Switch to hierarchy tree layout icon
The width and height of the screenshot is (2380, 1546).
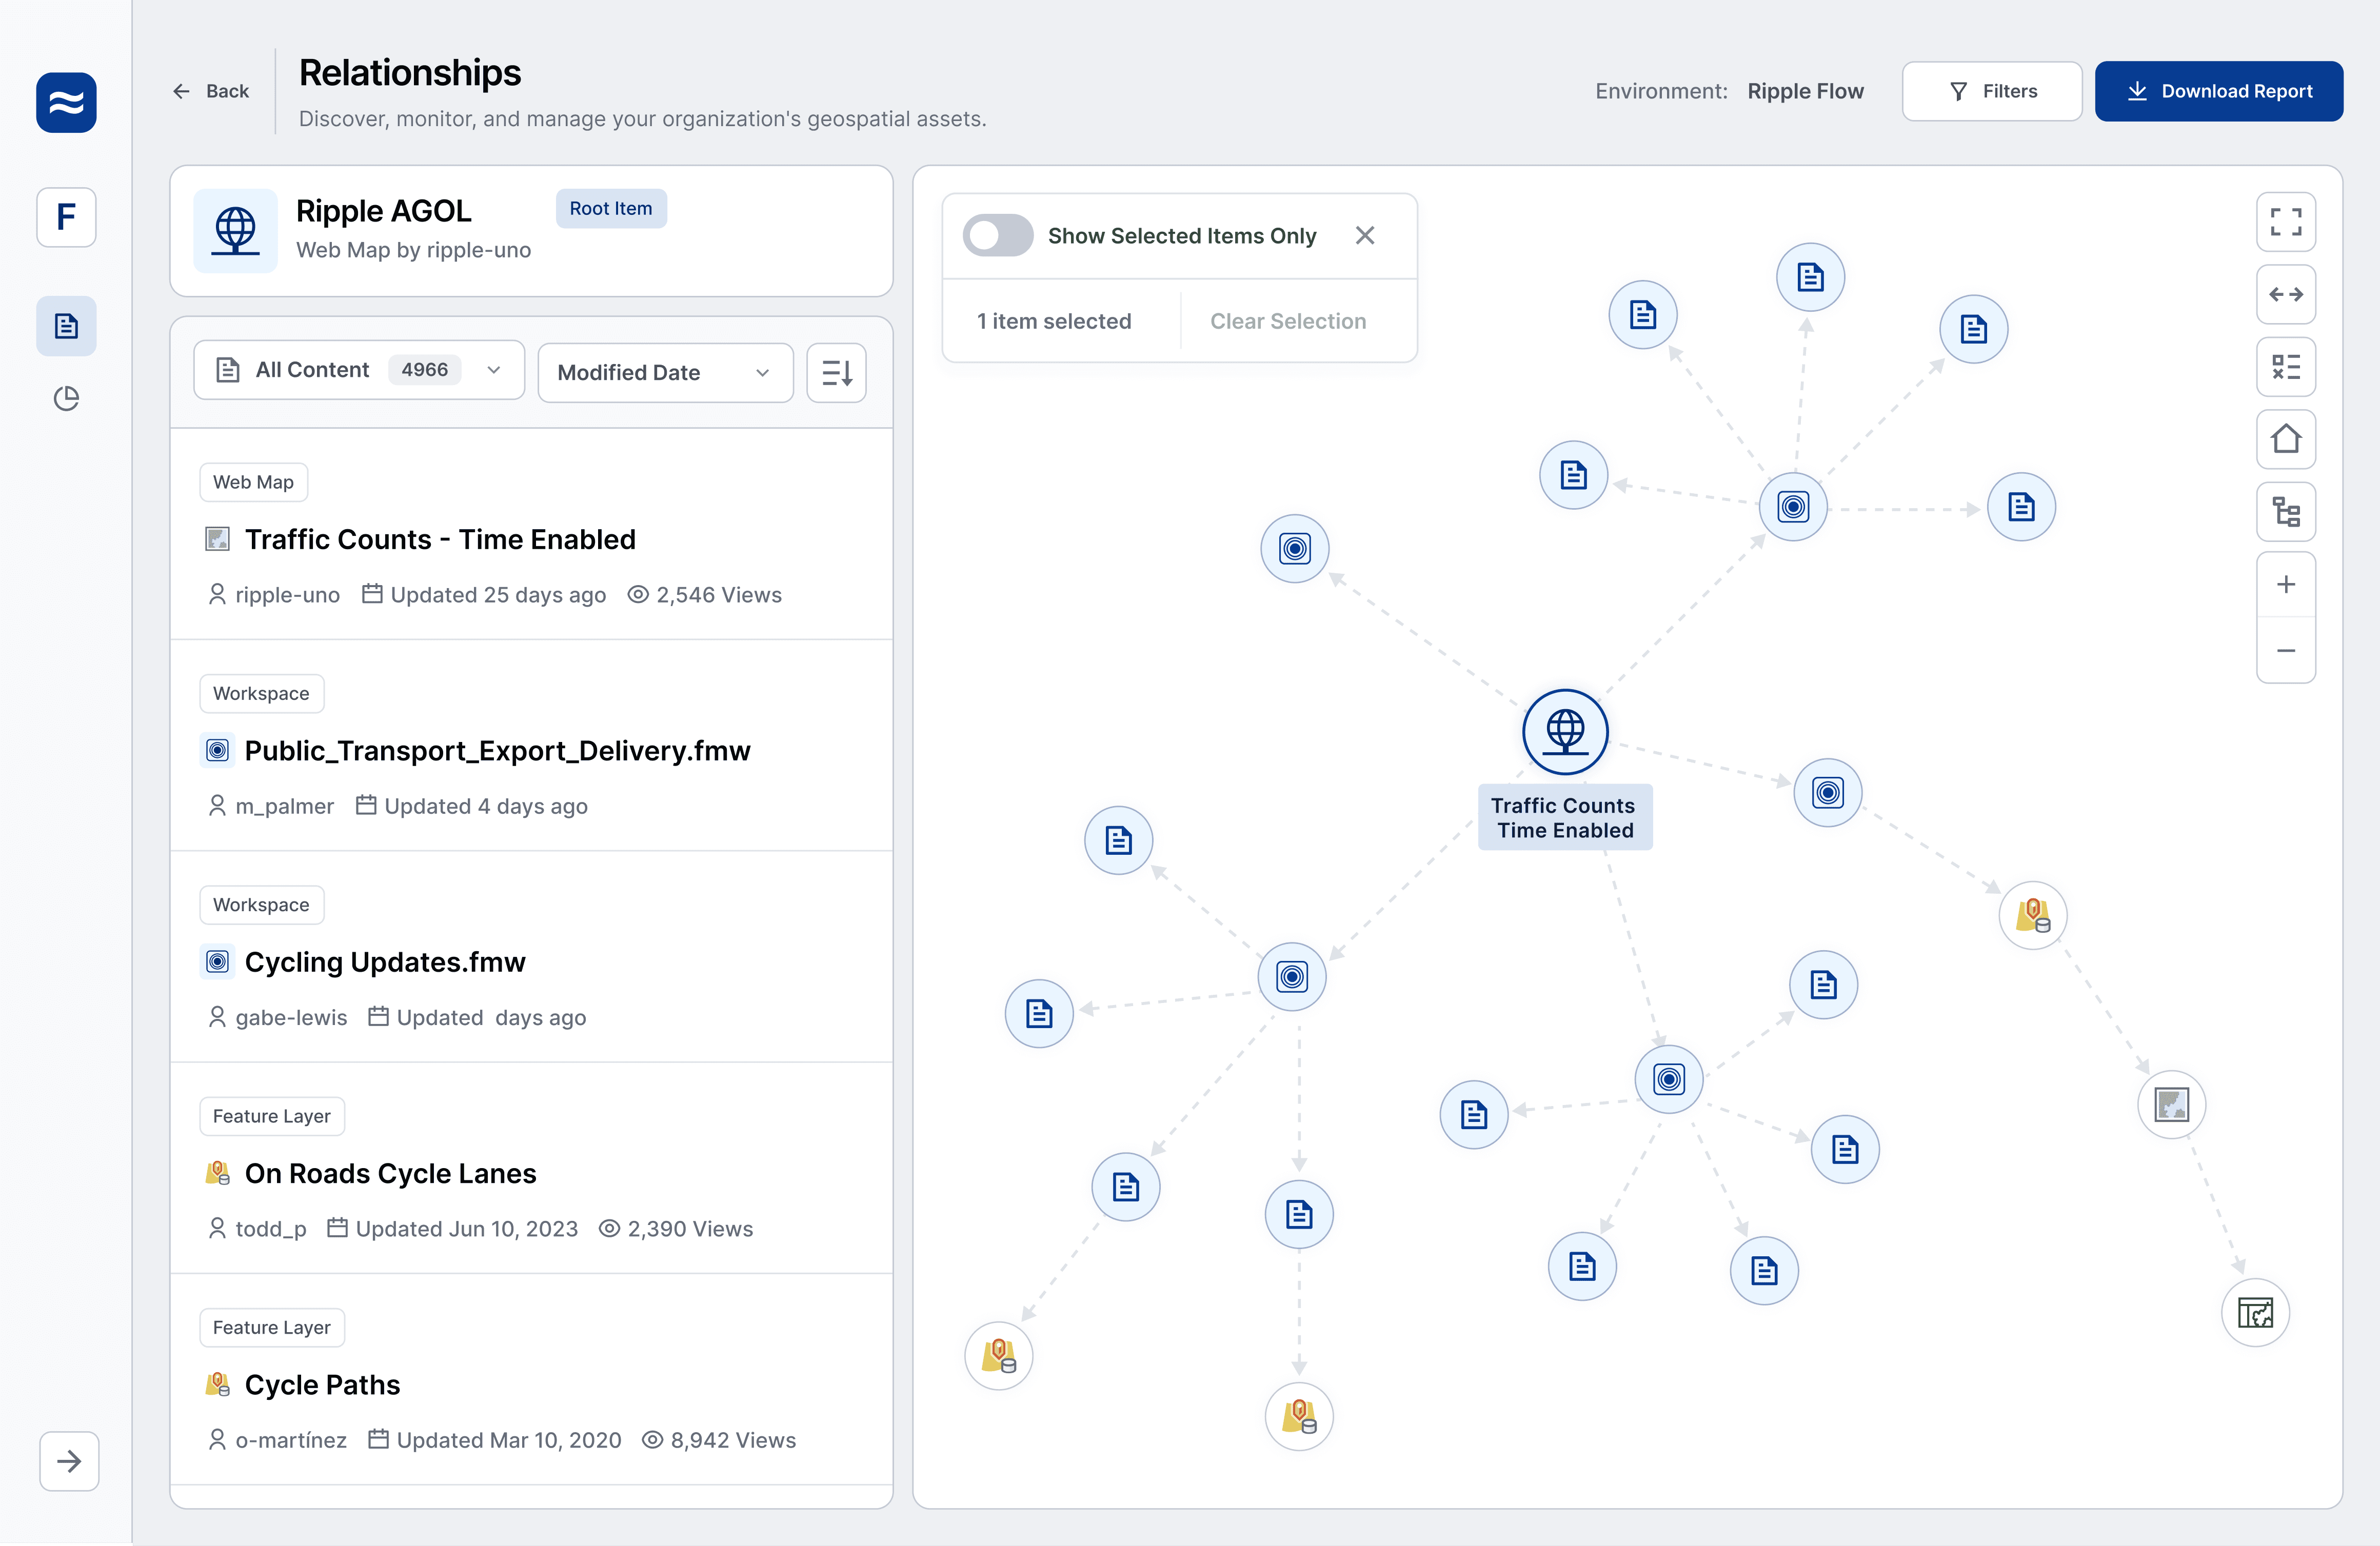coord(2286,511)
